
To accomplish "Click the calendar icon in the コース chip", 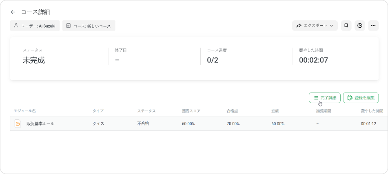I will coord(68,26).
